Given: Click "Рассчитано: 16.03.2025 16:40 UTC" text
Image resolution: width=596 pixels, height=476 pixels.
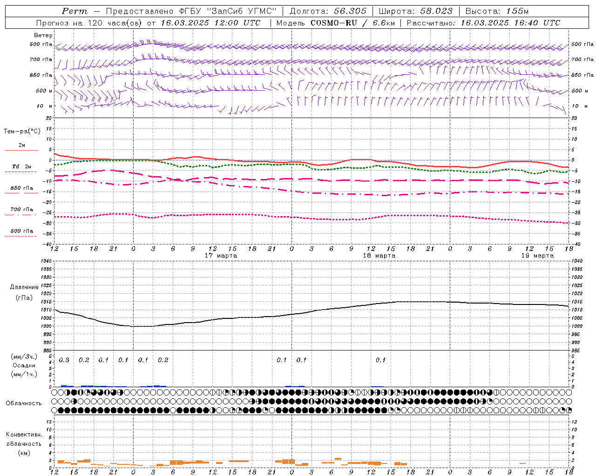Looking at the screenshot, I should pyautogui.click(x=483, y=23).
